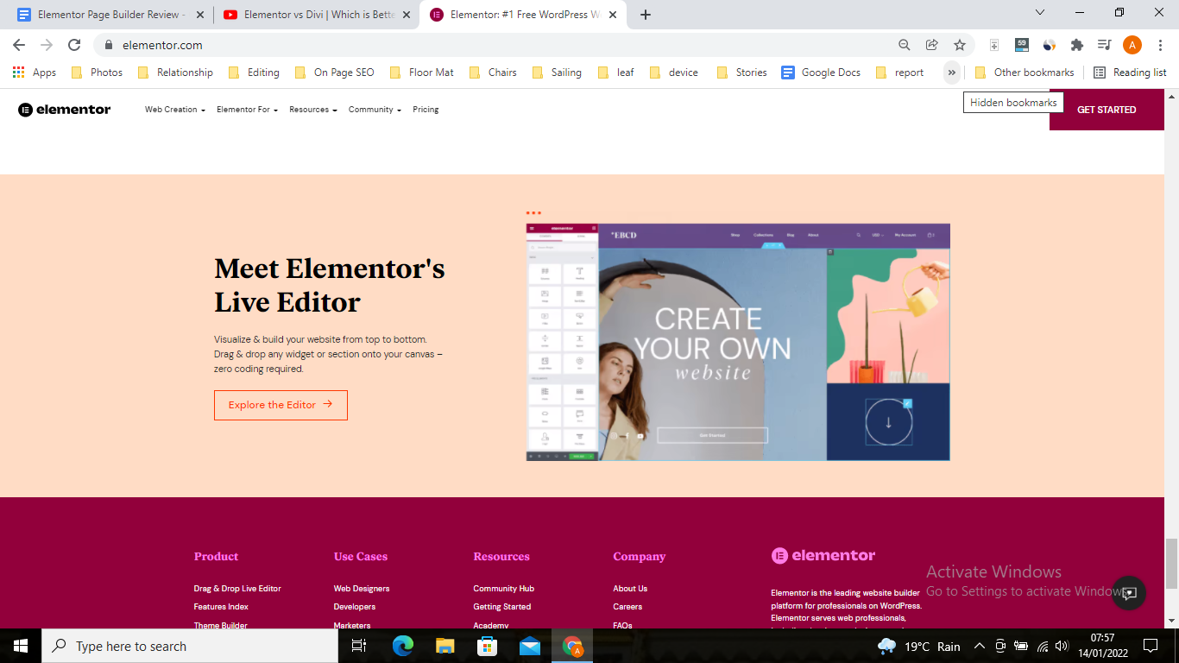Open the About Us footer link

pyautogui.click(x=630, y=589)
